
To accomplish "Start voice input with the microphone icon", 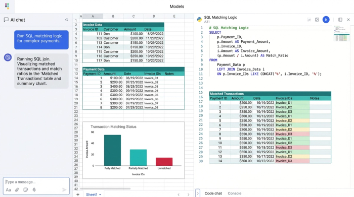I will coord(34,190).
